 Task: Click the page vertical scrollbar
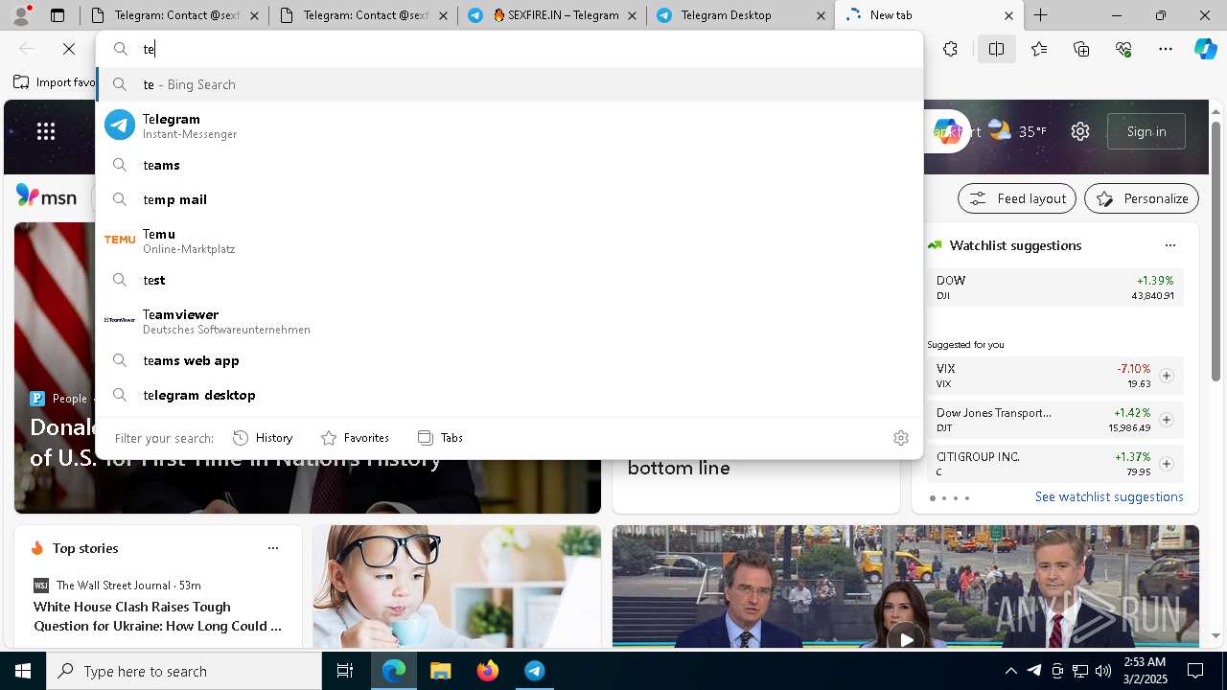click(x=1216, y=251)
